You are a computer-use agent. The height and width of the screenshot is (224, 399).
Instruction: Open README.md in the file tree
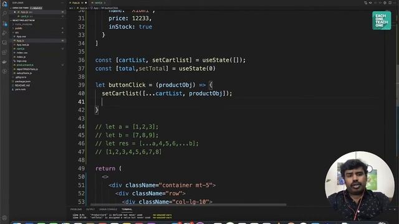[22, 85]
